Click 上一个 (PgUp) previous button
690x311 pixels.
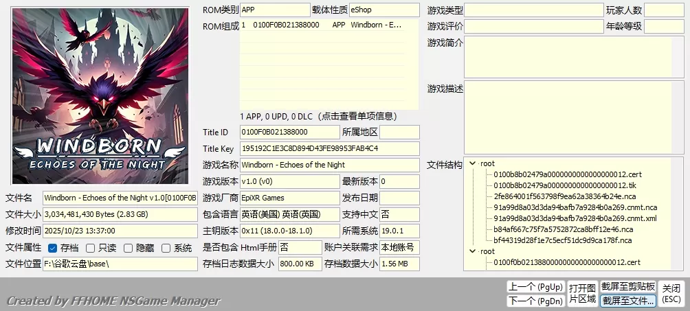point(535,286)
